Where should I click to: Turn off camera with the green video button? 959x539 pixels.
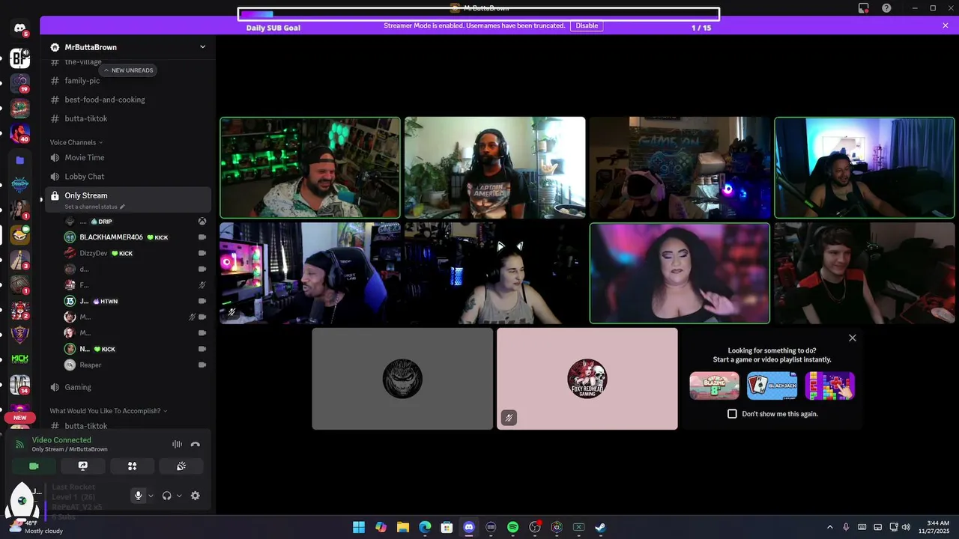pos(34,466)
